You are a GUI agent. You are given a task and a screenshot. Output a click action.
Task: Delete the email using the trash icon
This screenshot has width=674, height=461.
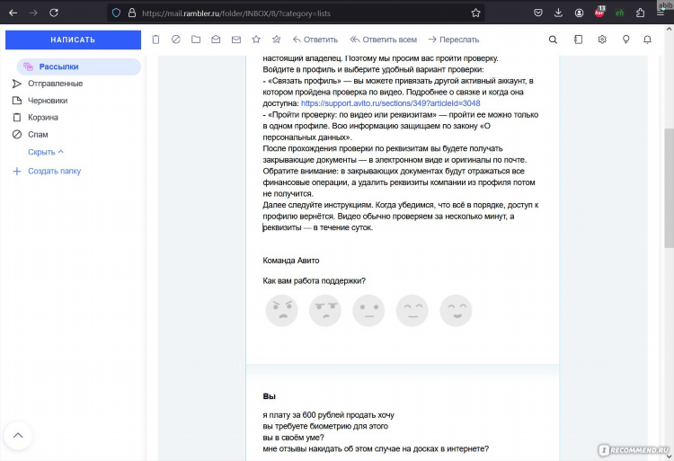(x=155, y=40)
